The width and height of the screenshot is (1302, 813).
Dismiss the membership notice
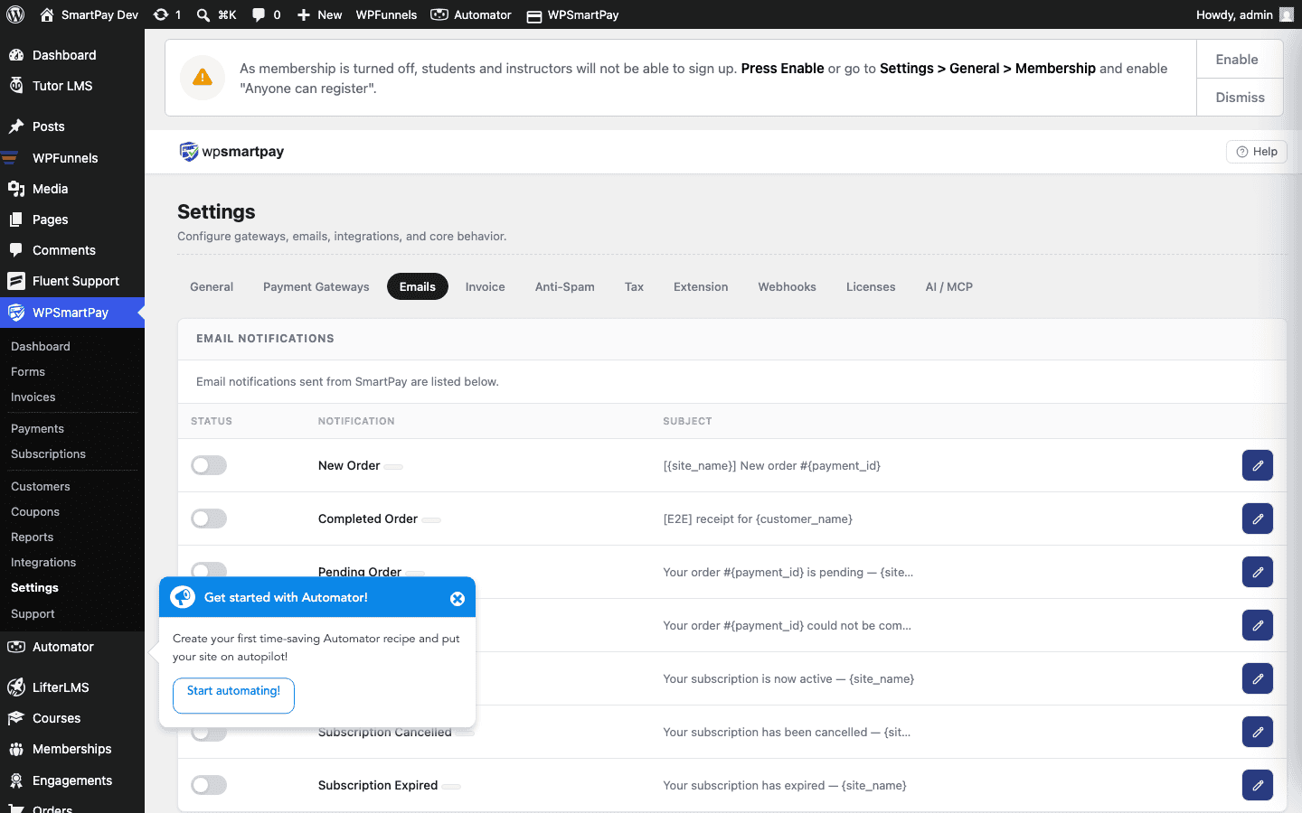(1240, 97)
